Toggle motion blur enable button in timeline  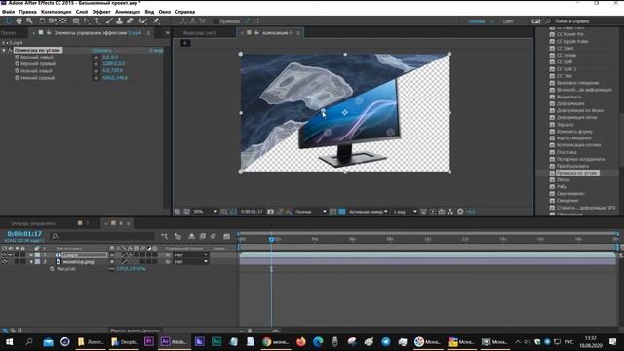(213, 236)
